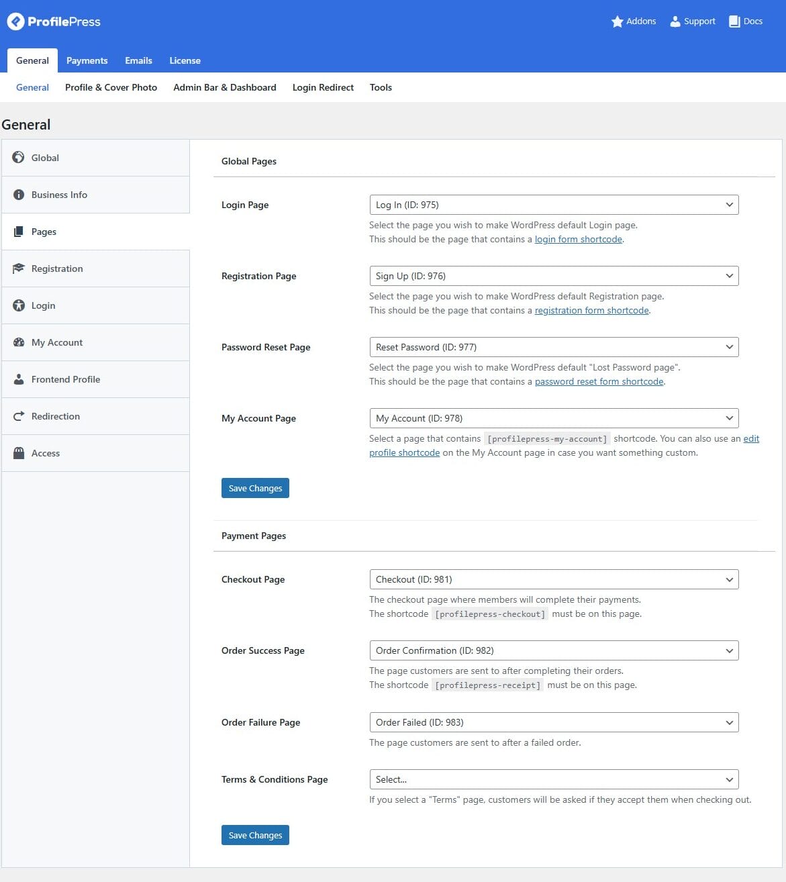The height and width of the screenshot is (882, 786).
Task: Open the Order Failure Page dropdown
Action: tap(554, 722)
